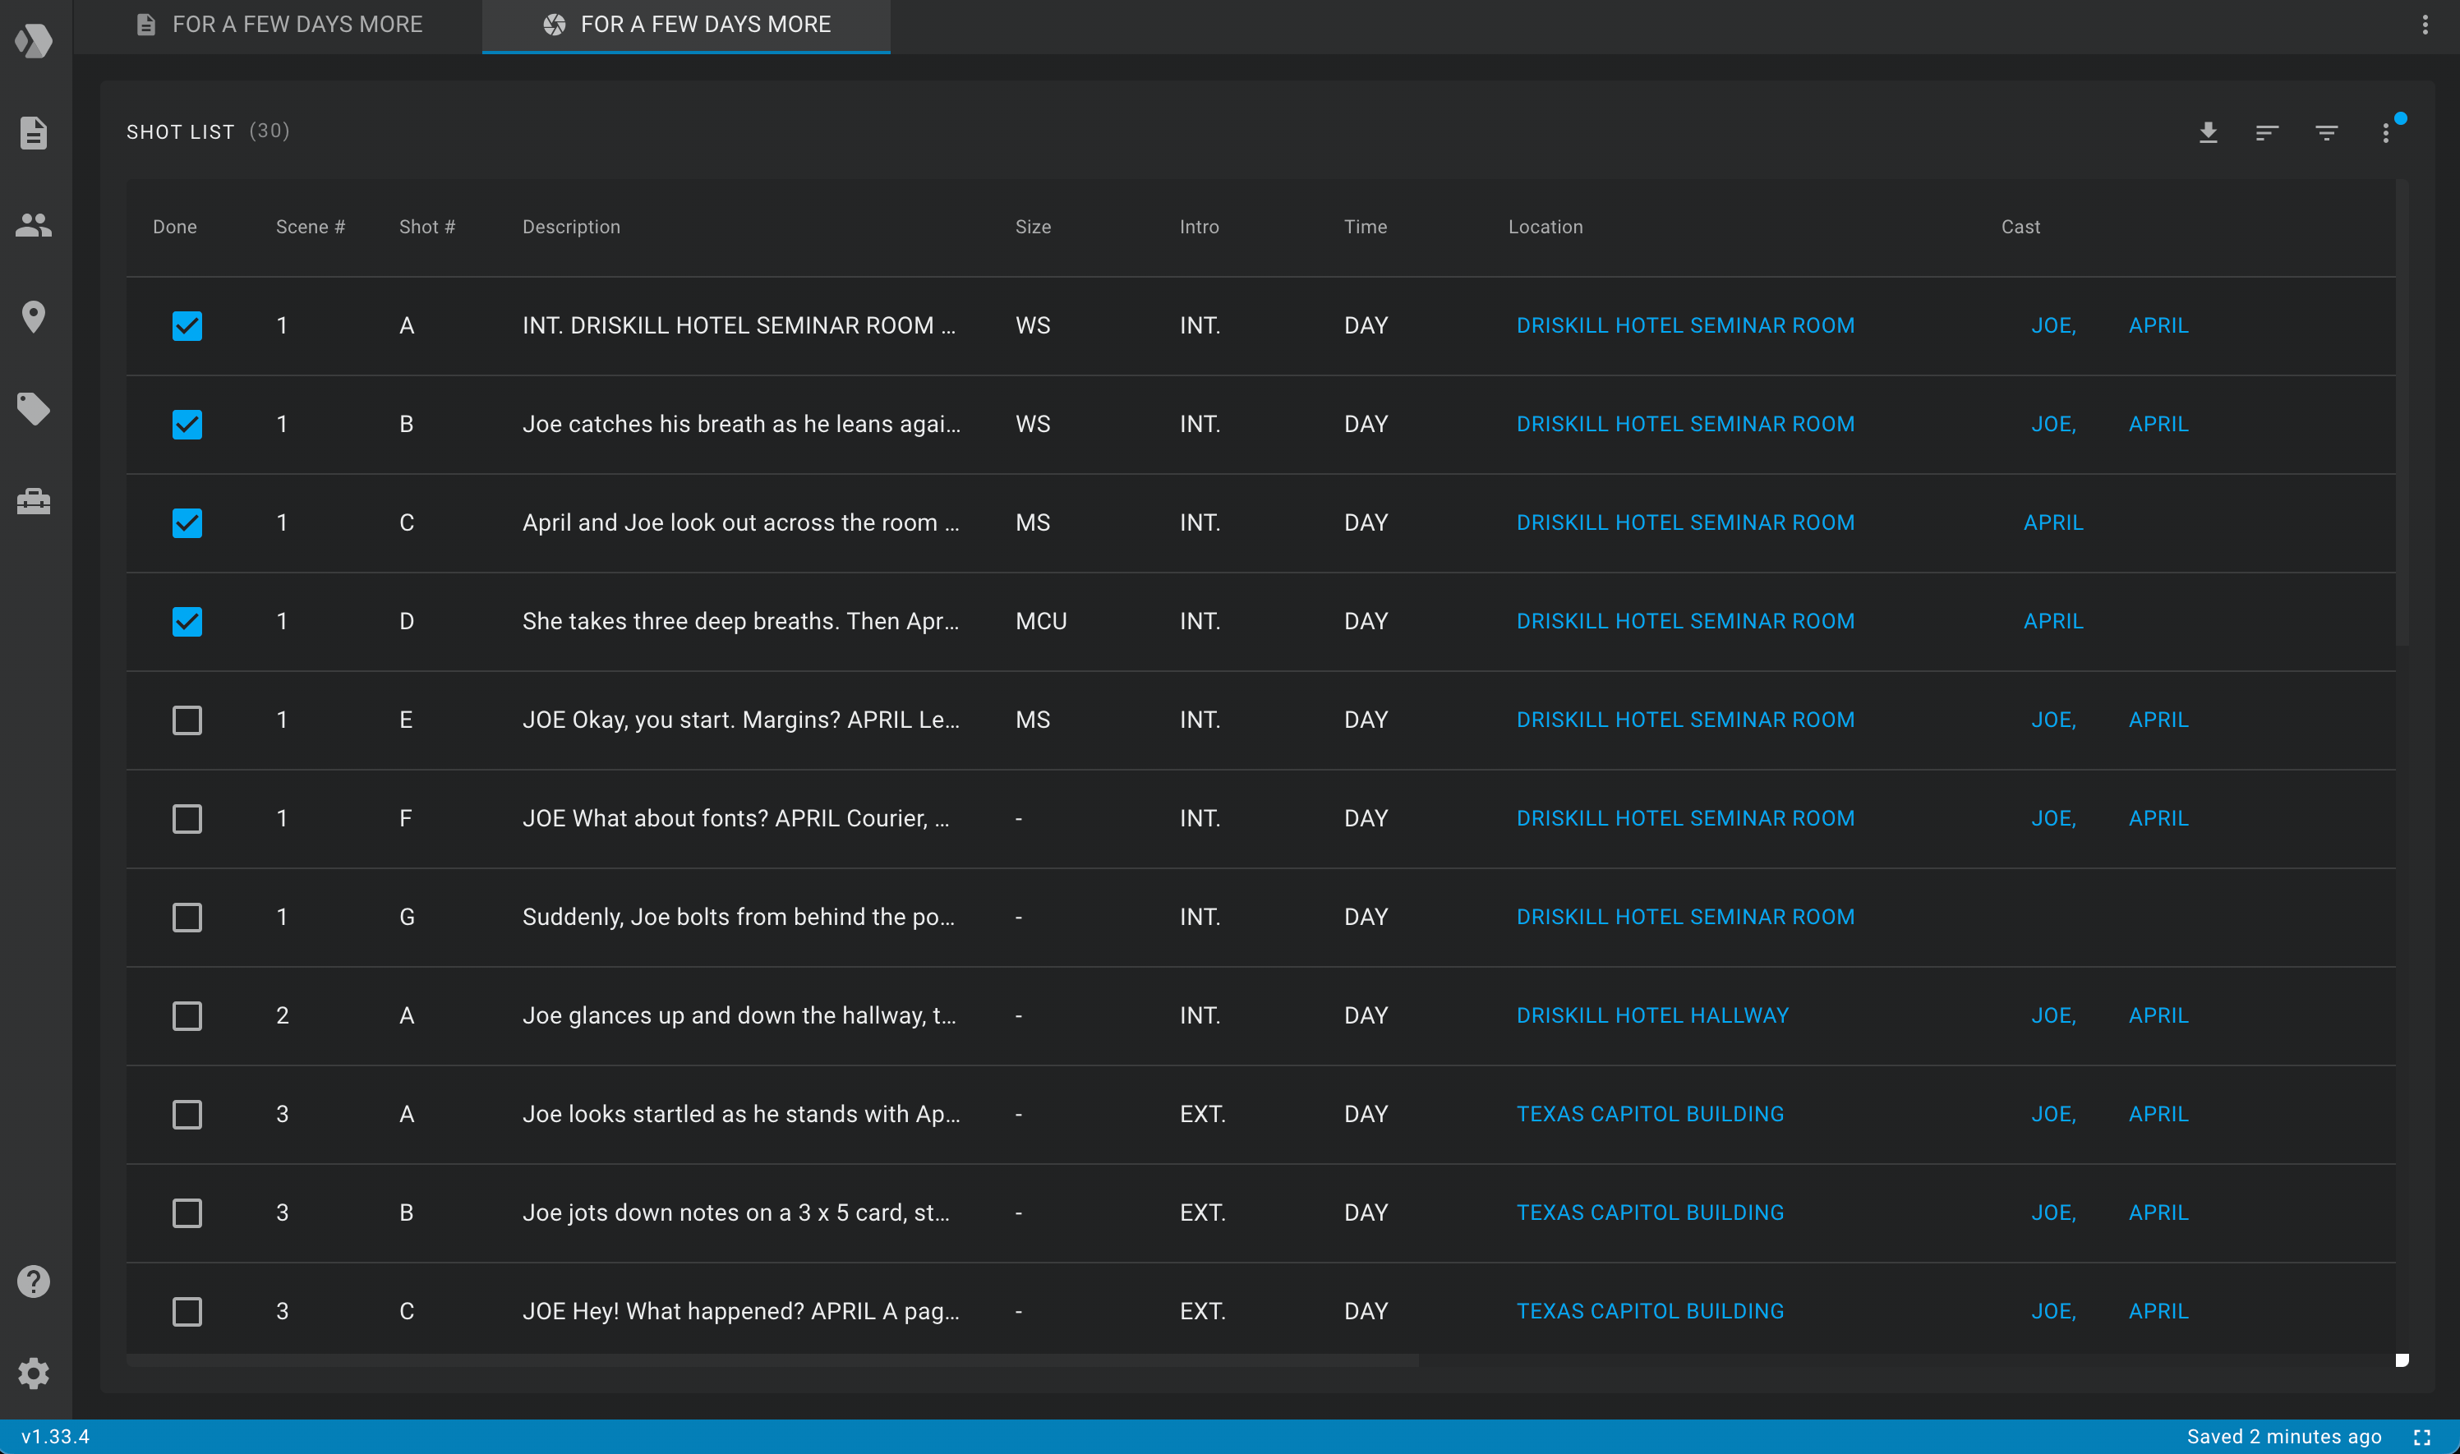This screenshot has height=1454, width=2460.
Task: Open the locations pin icon in sidebar
Action: (x=34, y=316)
